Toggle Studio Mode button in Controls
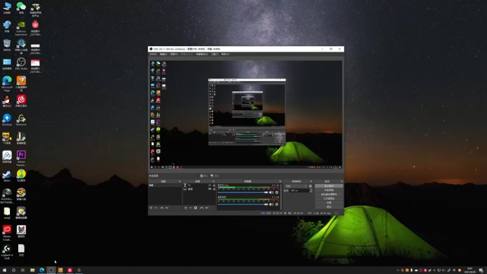 click(x=329, y=198)
